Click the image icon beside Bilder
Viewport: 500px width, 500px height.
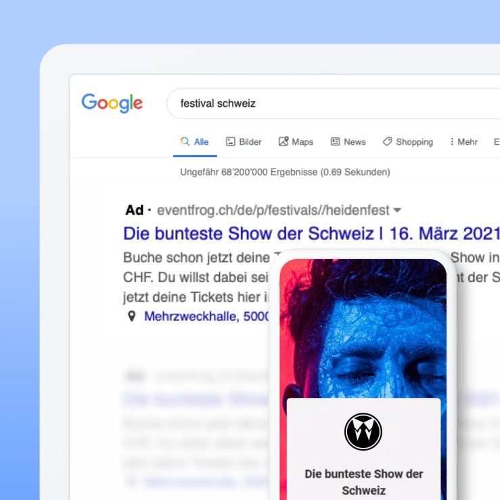click(x=230, y=141)
